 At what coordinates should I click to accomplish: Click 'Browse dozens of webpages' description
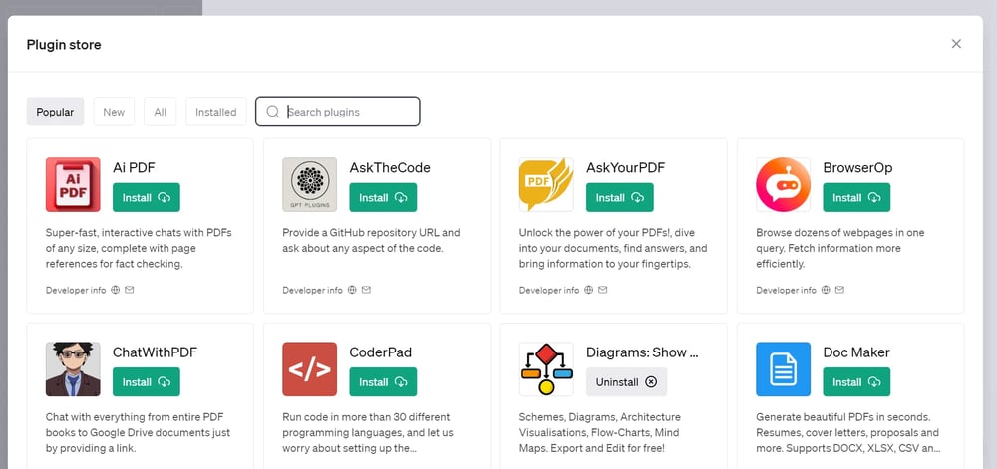coord(839,248)
